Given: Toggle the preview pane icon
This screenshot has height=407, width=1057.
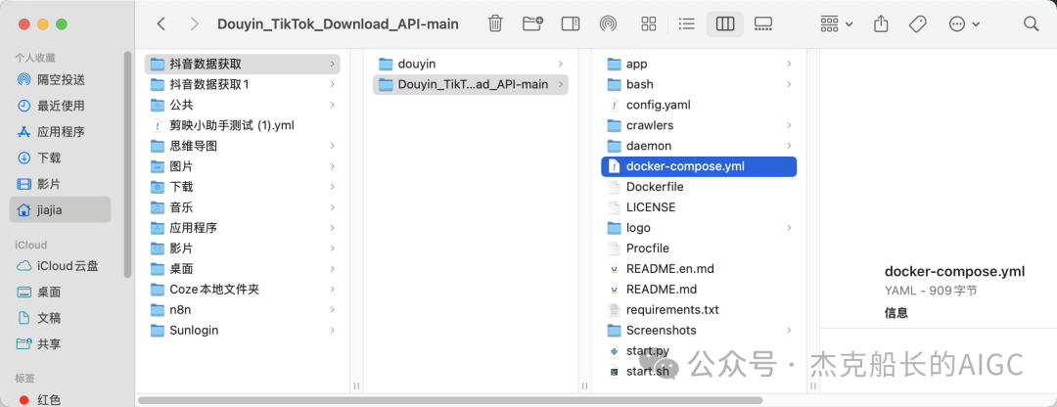Looking at the screenshot, I should [x=571, y=24].
